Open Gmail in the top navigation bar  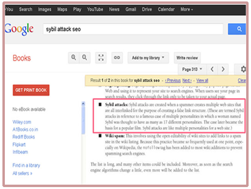(131, 9)
